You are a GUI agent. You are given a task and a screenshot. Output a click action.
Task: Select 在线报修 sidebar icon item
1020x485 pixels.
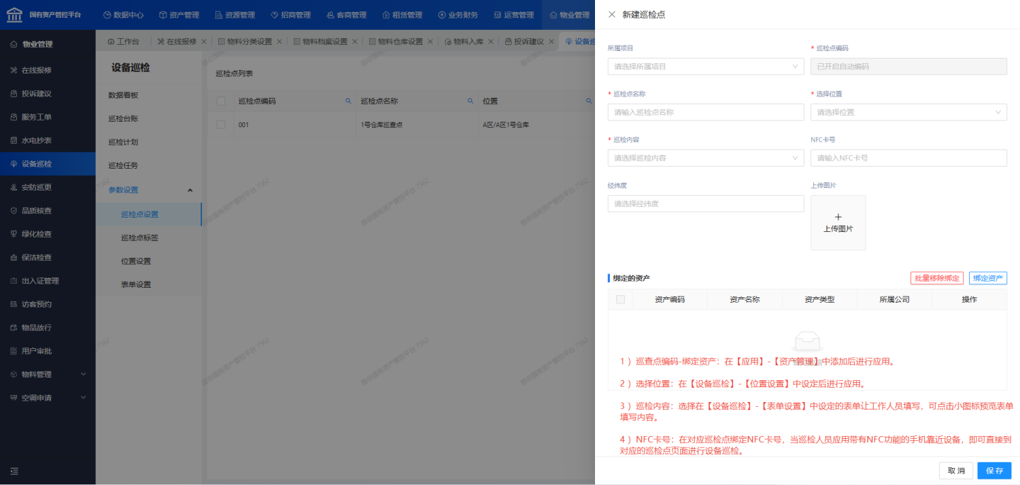pos(48,70)
